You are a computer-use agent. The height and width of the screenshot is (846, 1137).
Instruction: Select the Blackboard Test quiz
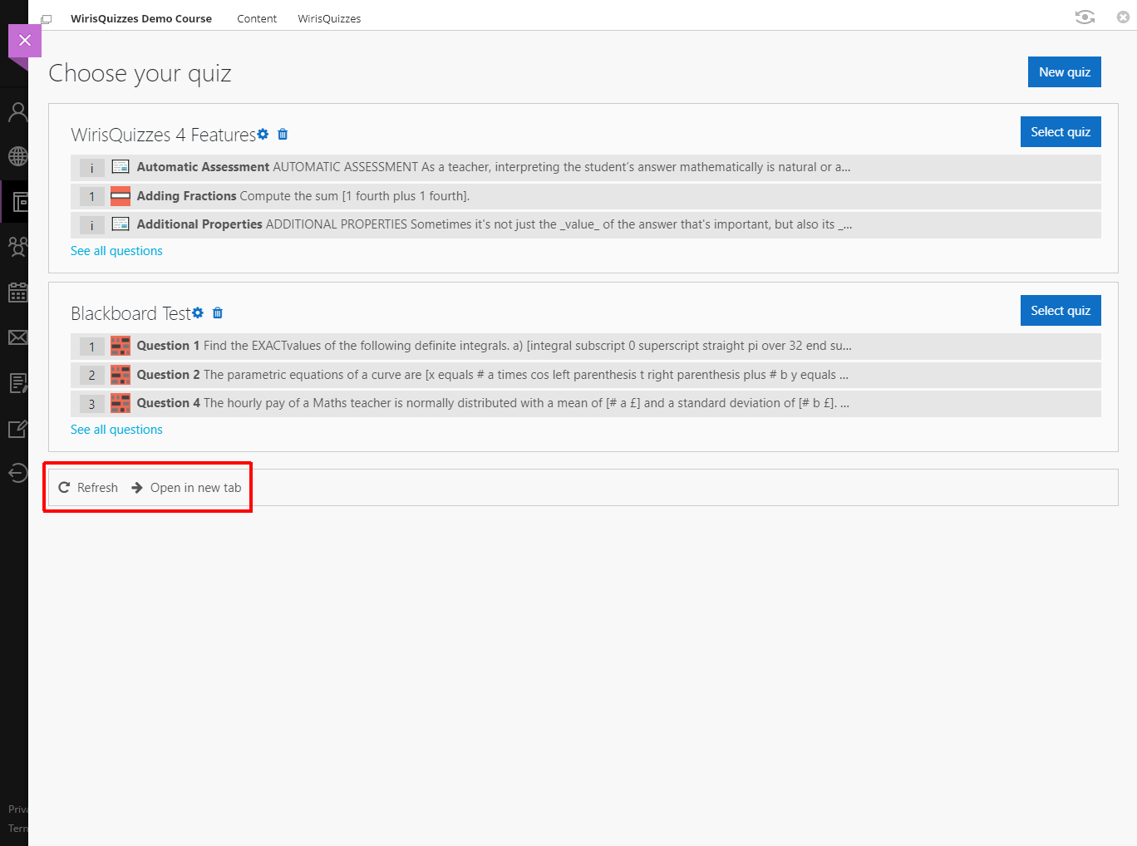tap(1061, 310)
